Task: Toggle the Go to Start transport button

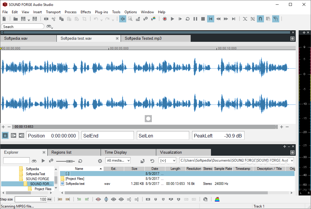Action: point(211,19)
